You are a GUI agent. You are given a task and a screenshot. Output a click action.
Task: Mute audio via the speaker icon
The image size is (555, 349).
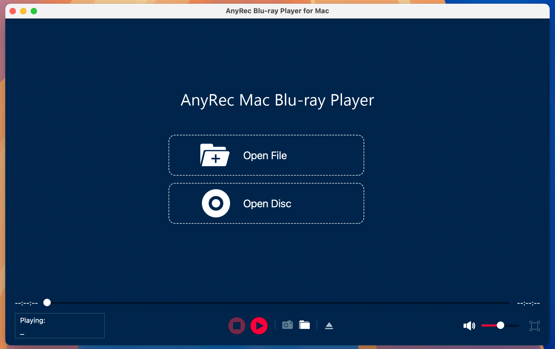469,325
